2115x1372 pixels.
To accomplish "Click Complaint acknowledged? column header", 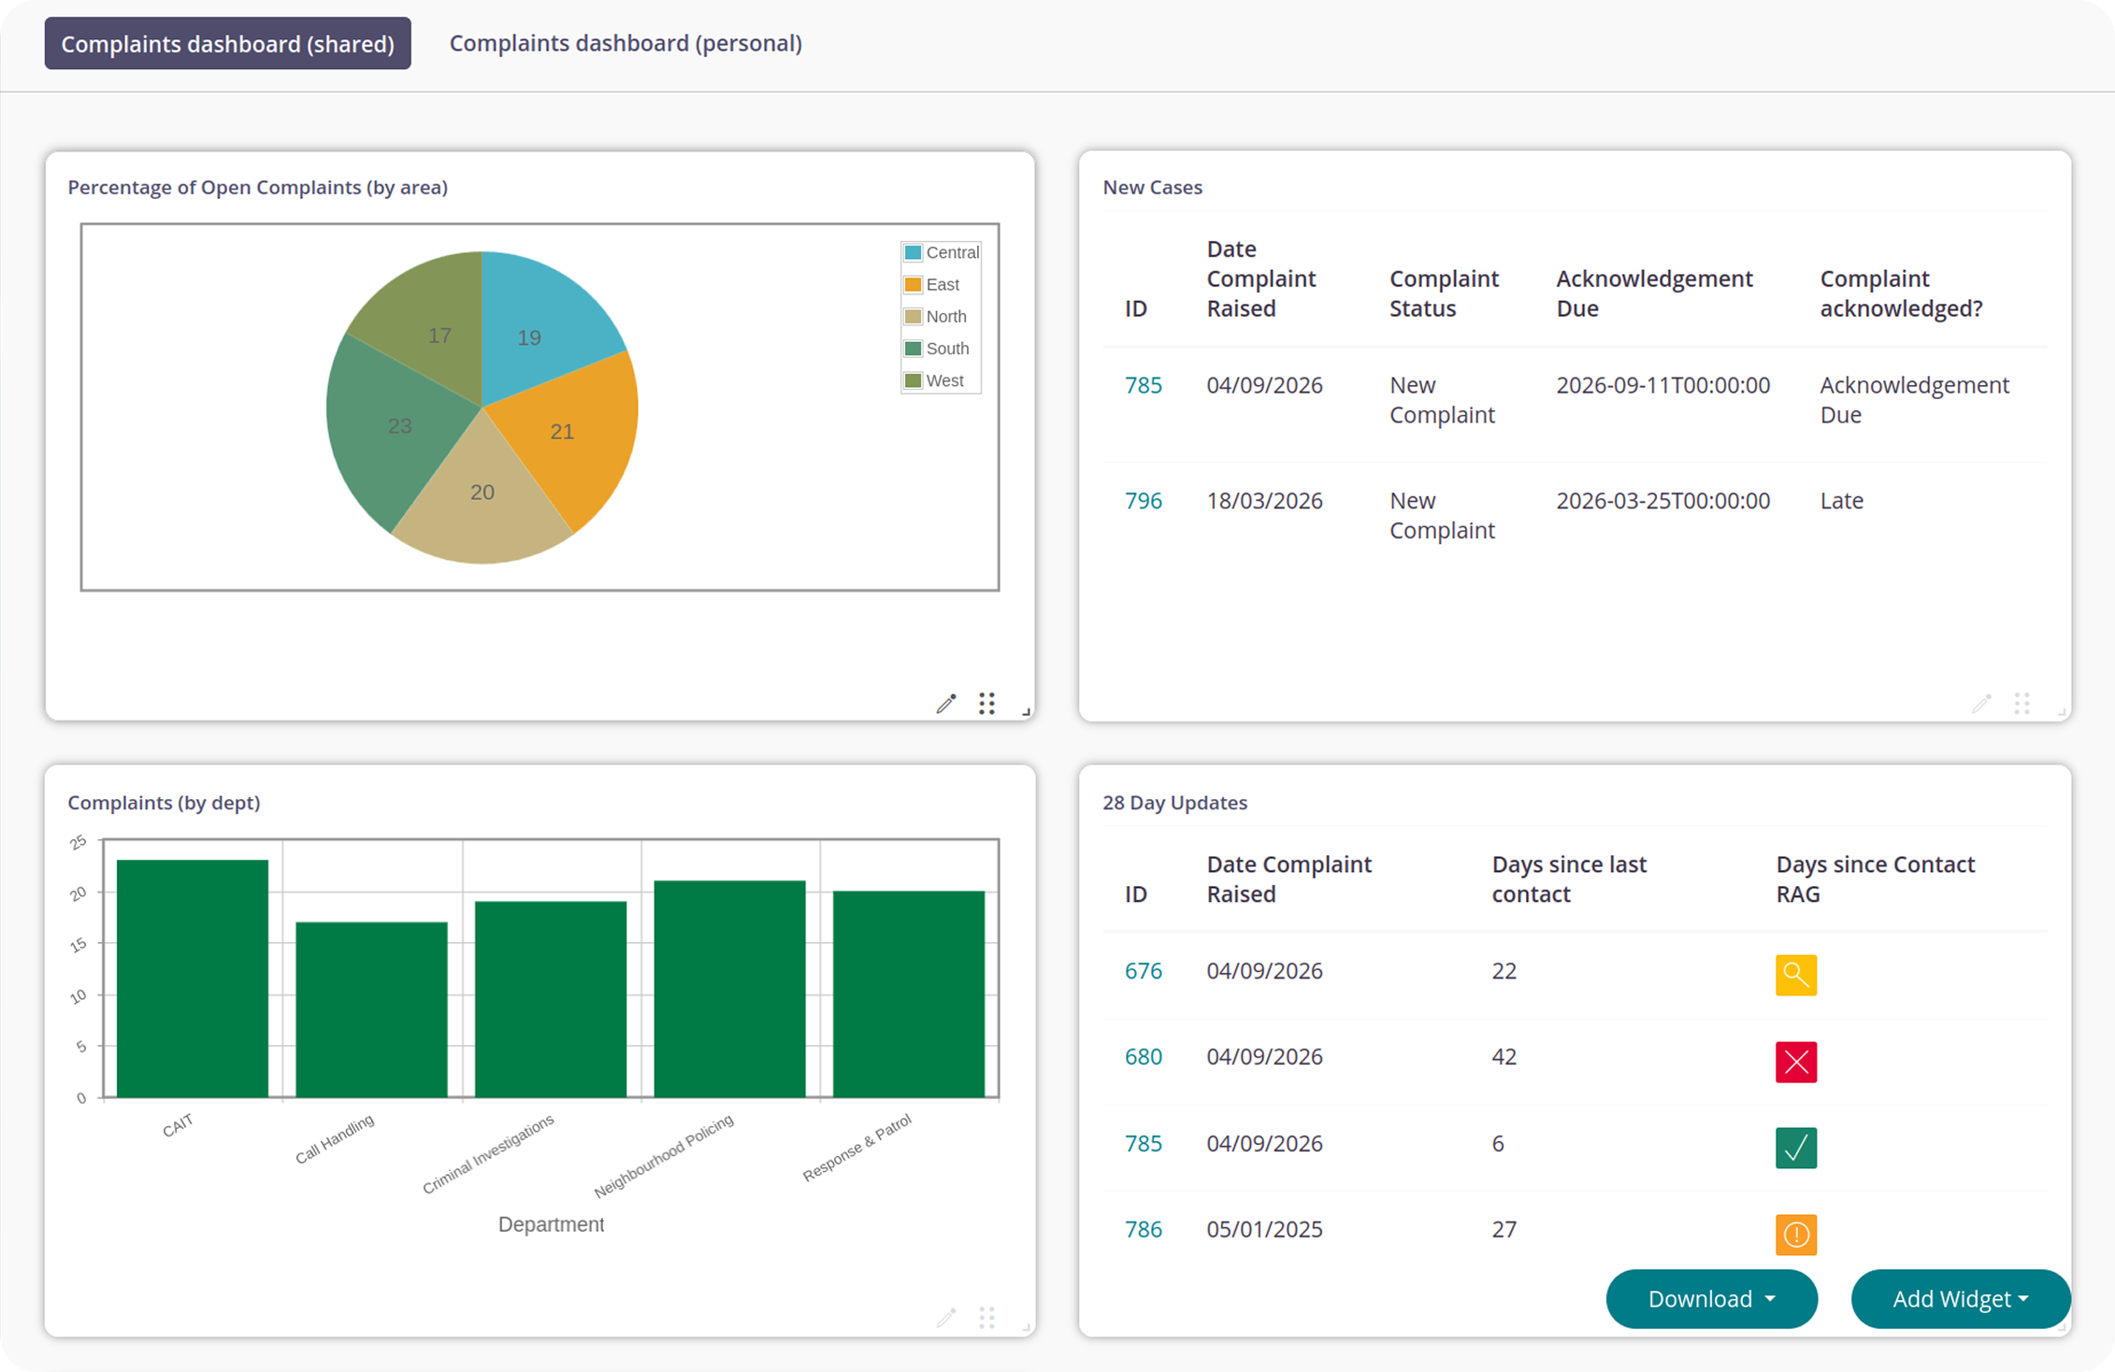I will pos(1901,293).
